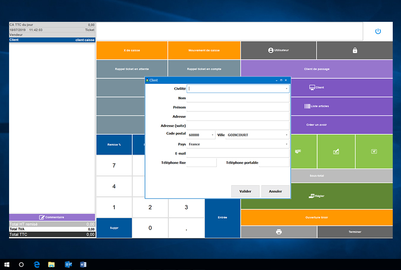Image resolution: width=401 pixels, height=270 pixels.
Task: Open the Civilité dropdown
Action: (286, 89)
